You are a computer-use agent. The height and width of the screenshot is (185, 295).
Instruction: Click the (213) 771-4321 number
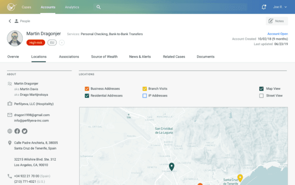(25, 182)
